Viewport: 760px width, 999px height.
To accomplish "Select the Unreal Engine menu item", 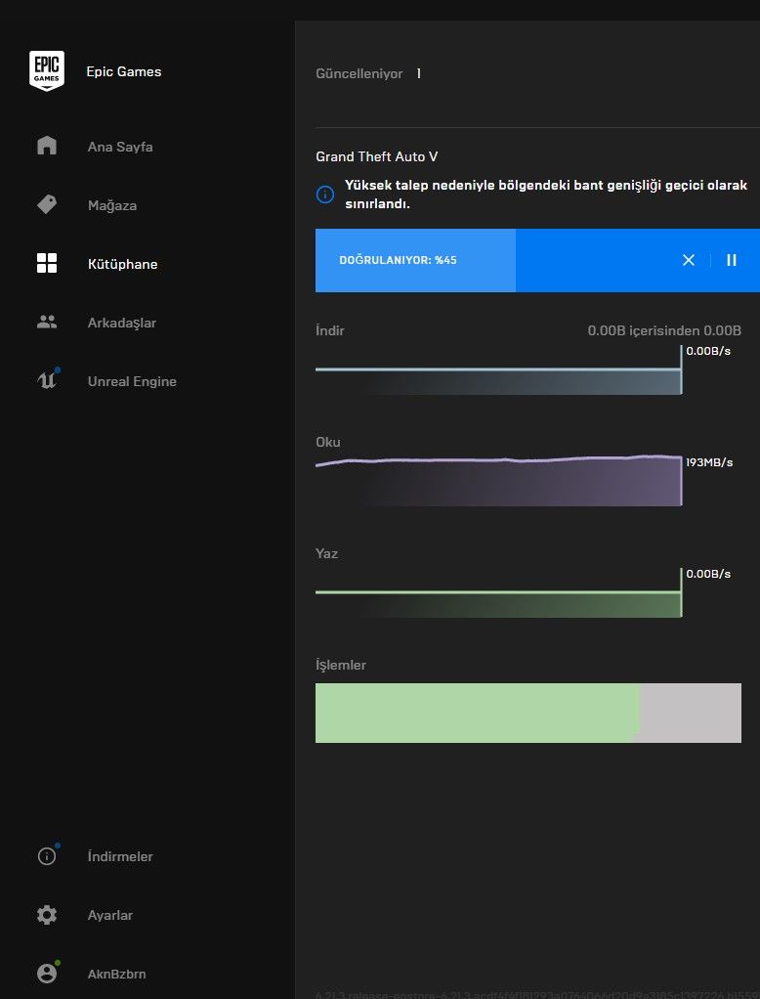I will click(x=132, y=381).
